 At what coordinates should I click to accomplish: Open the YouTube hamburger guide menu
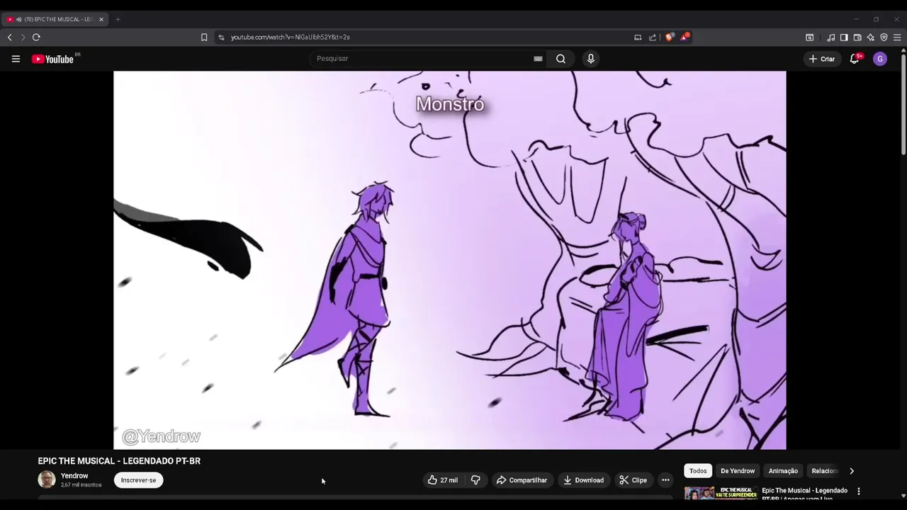click(x=16, y=59)
